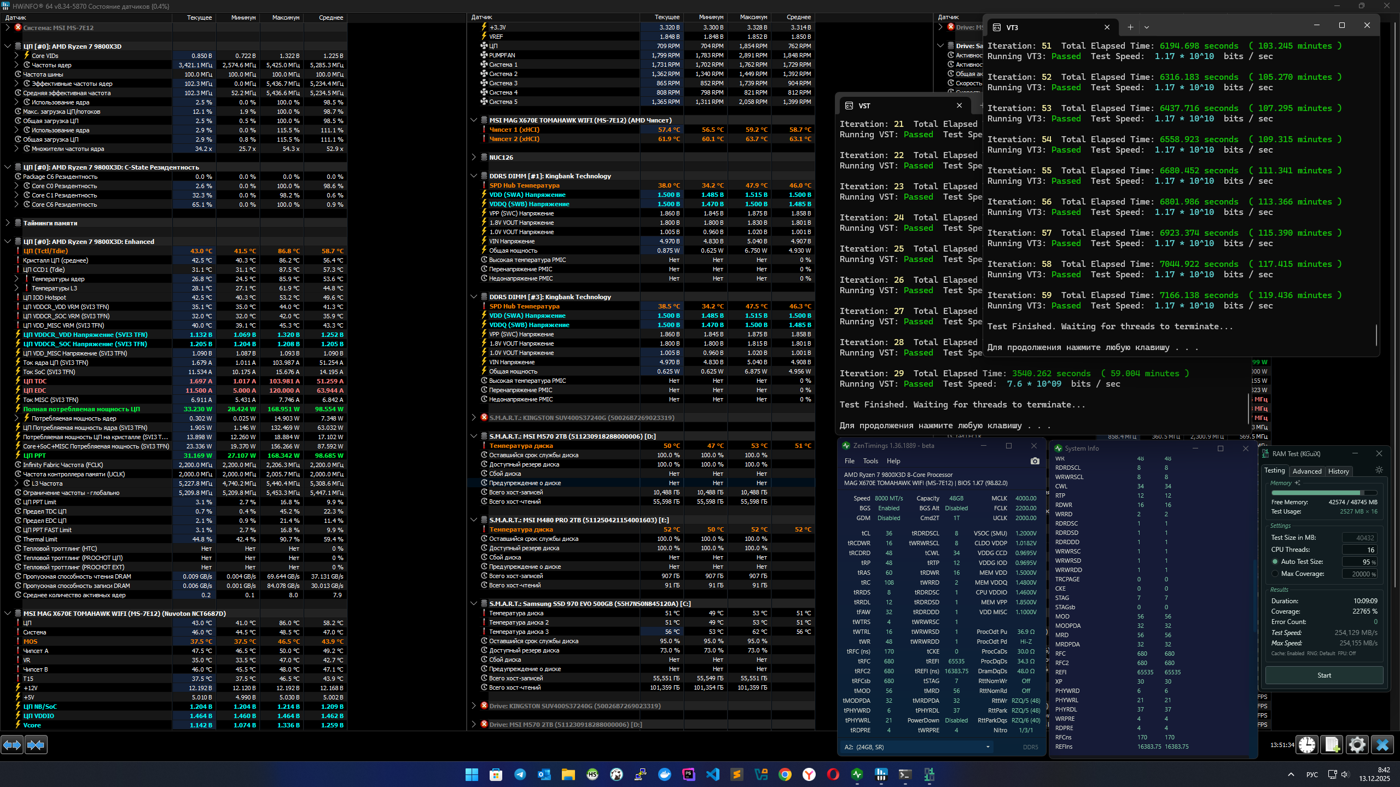The height and width of the screenshot is (787, 1400).
Task: Click RAM Test memory usage bar
Action: (1323, 493)
